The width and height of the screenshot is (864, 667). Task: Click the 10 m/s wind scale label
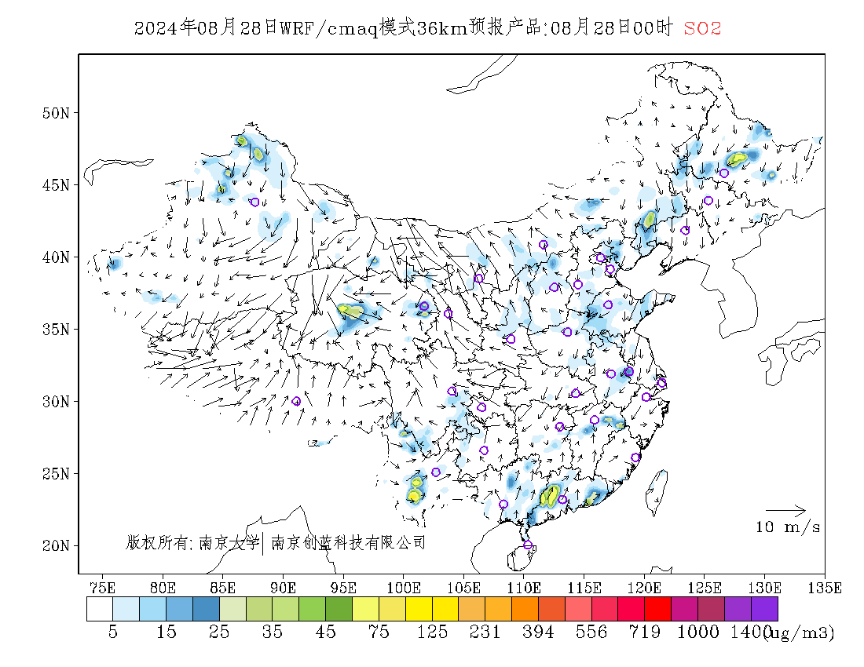[788, 527]
